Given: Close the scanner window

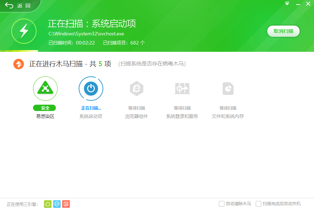Looking at the screenshot, I should [x=308, y=4].
